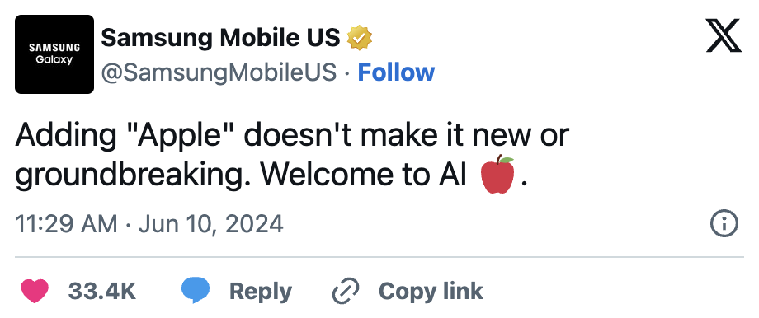Click the chain link icon
The height and width of the screenshot is (318, 759).
point(346,291)
